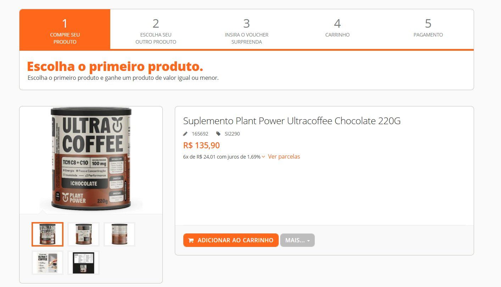The image size is (501, 287).
Task: Click the pencil icon beside 165692
Action: coord(185,134)
